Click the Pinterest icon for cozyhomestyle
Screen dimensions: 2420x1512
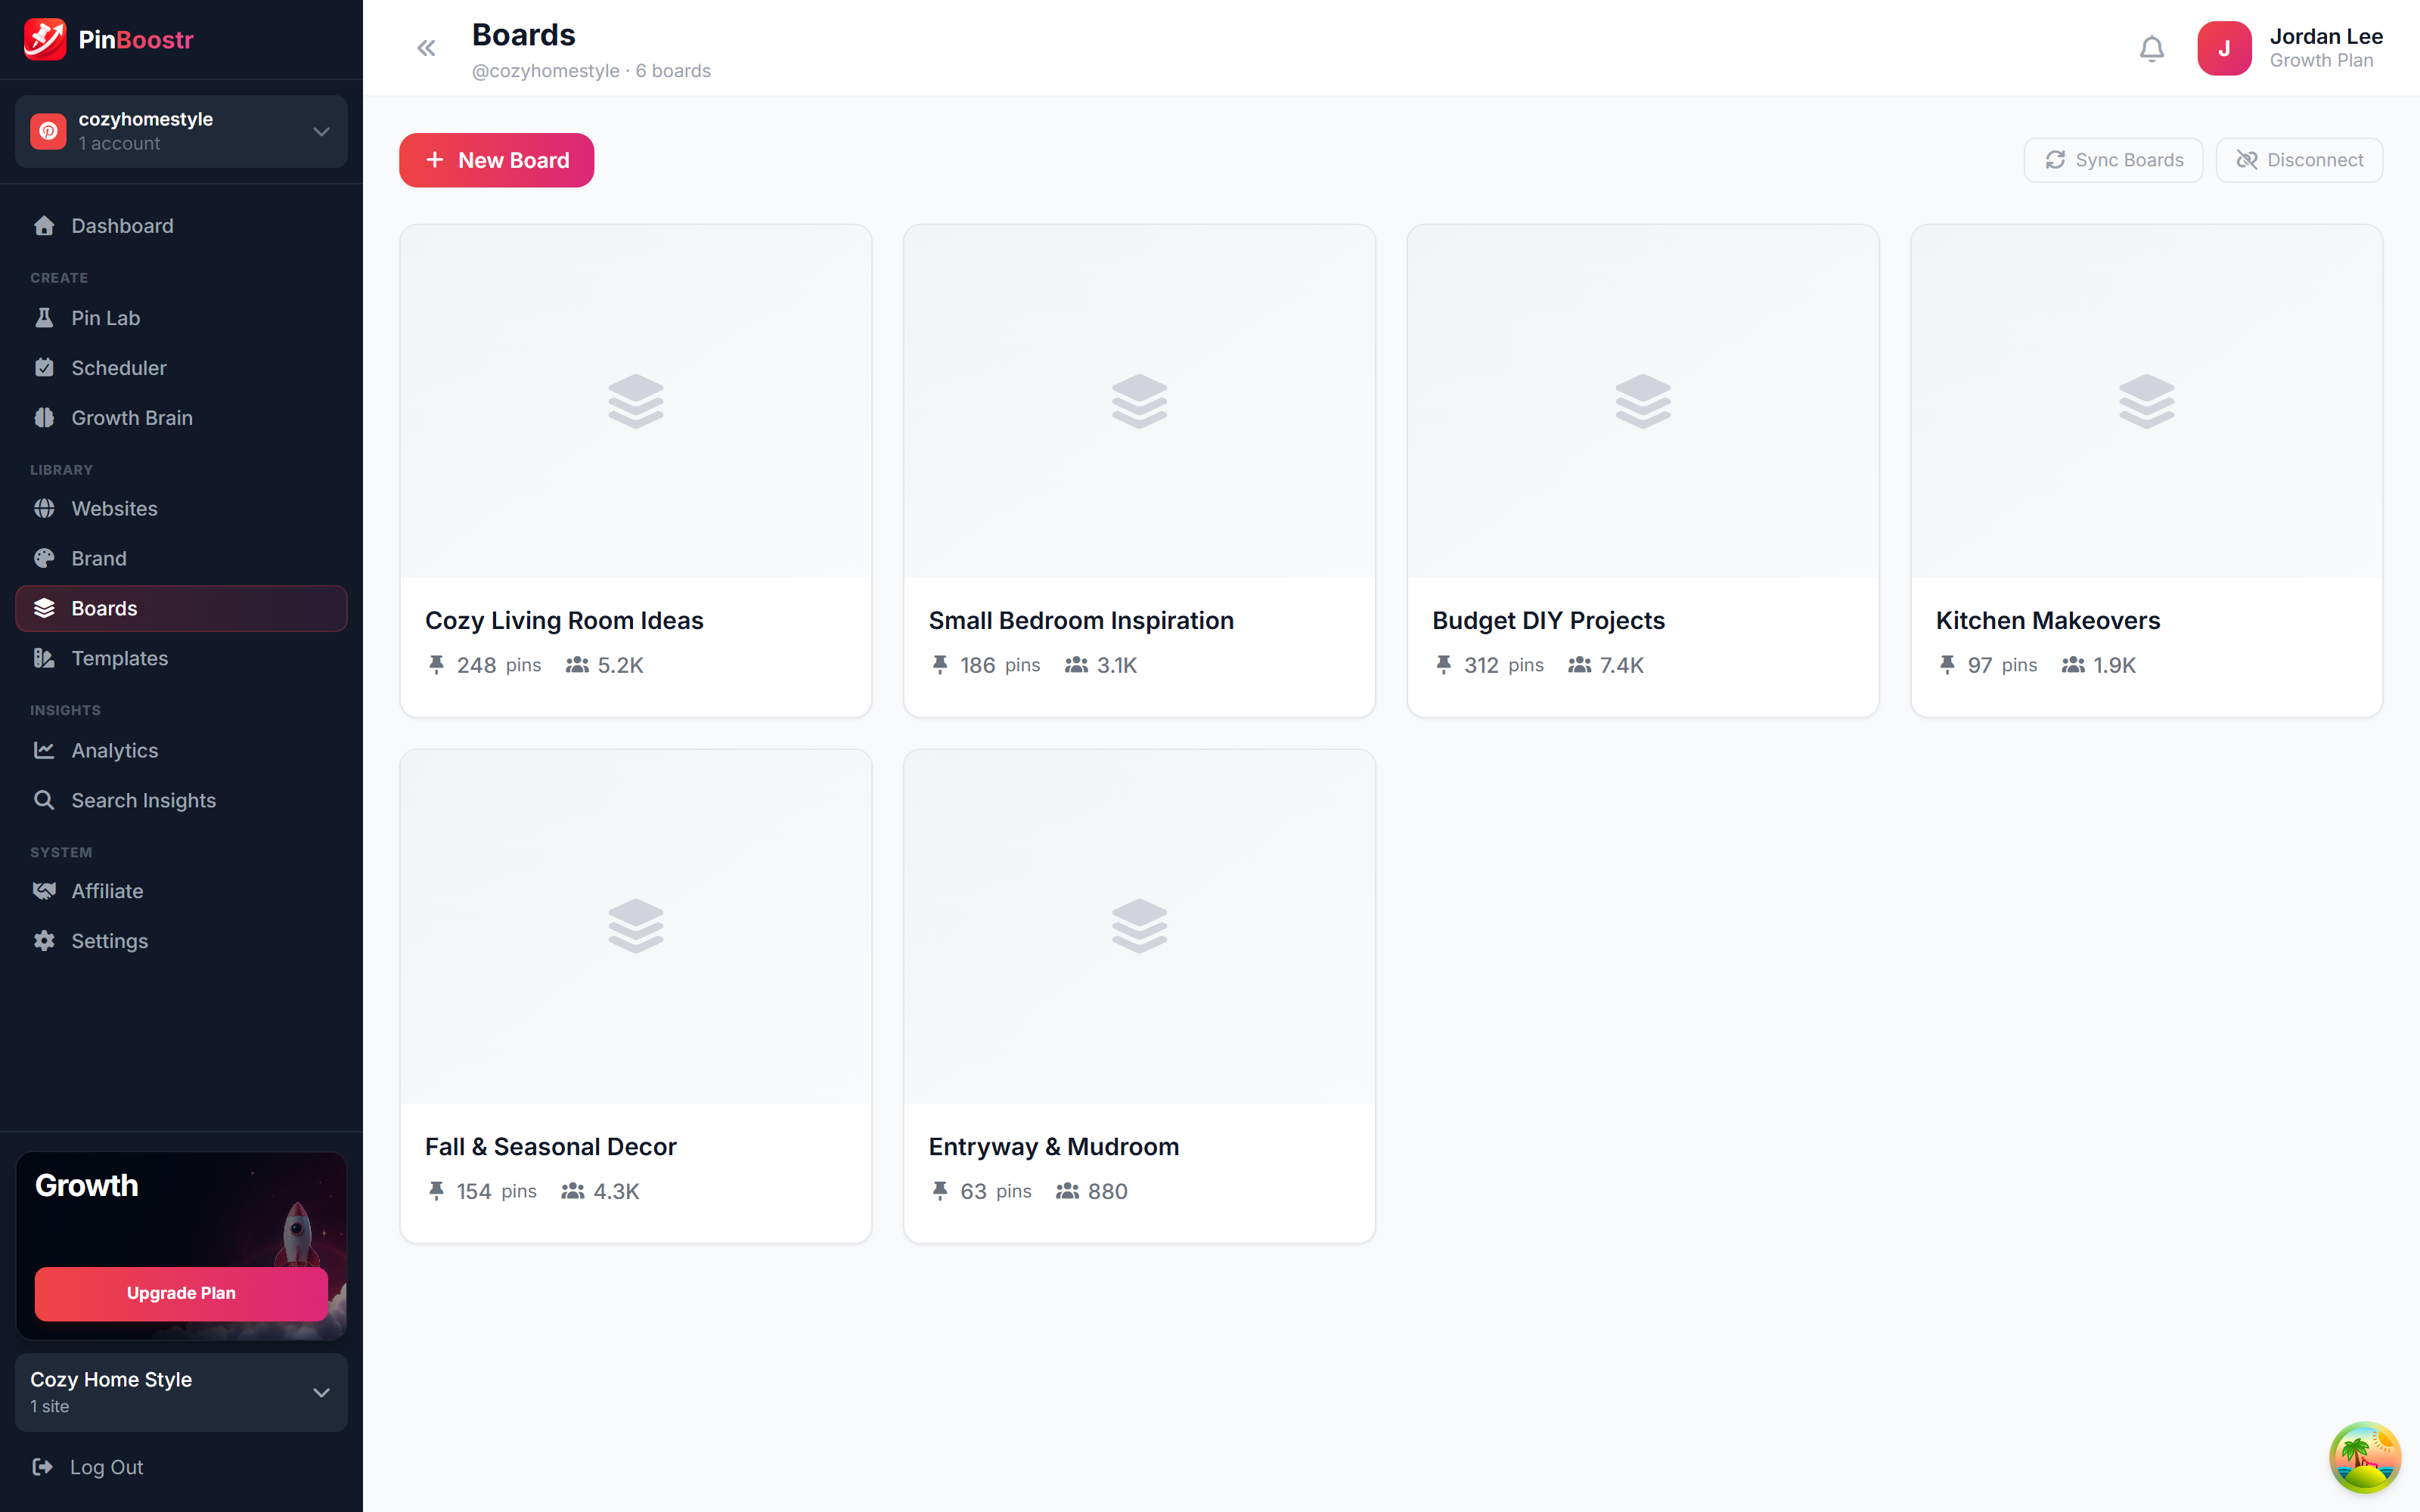(x=48, y=131)
